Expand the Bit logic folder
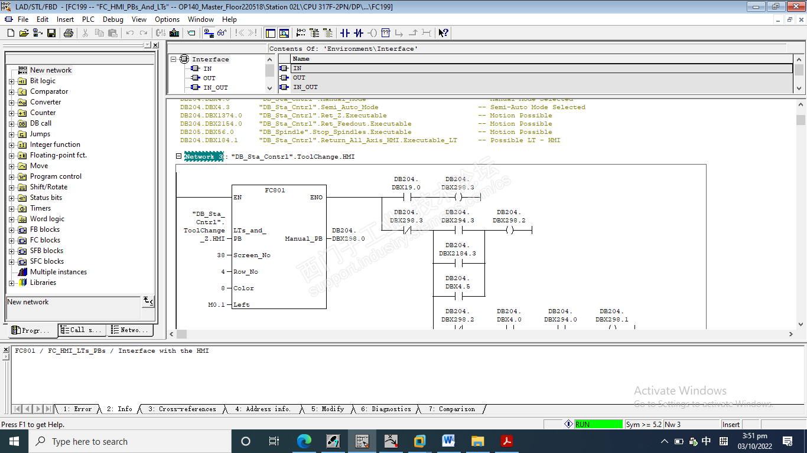 pyautogui.click(x=11, y=81)
